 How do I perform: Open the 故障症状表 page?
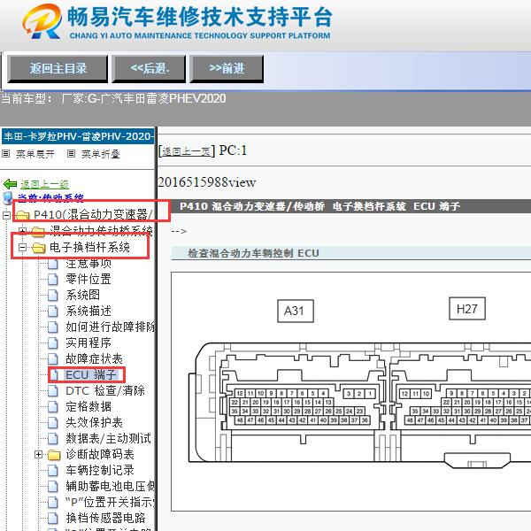pyautogui.click(x=94, y=358)
